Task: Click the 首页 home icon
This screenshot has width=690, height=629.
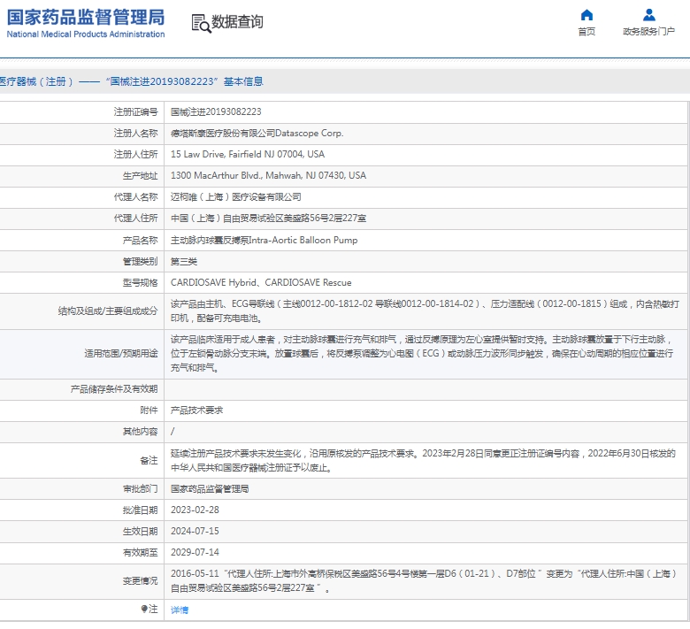Action: 586,15
